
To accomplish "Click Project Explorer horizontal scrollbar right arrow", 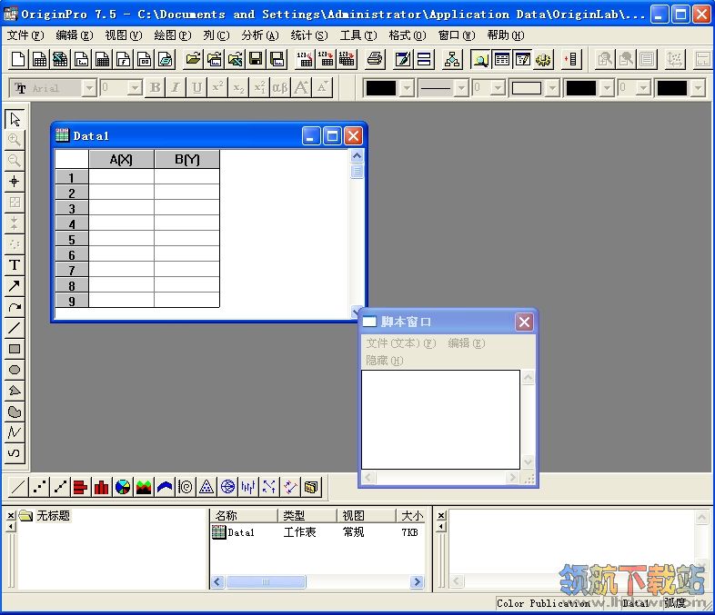I will click(417, 581).
